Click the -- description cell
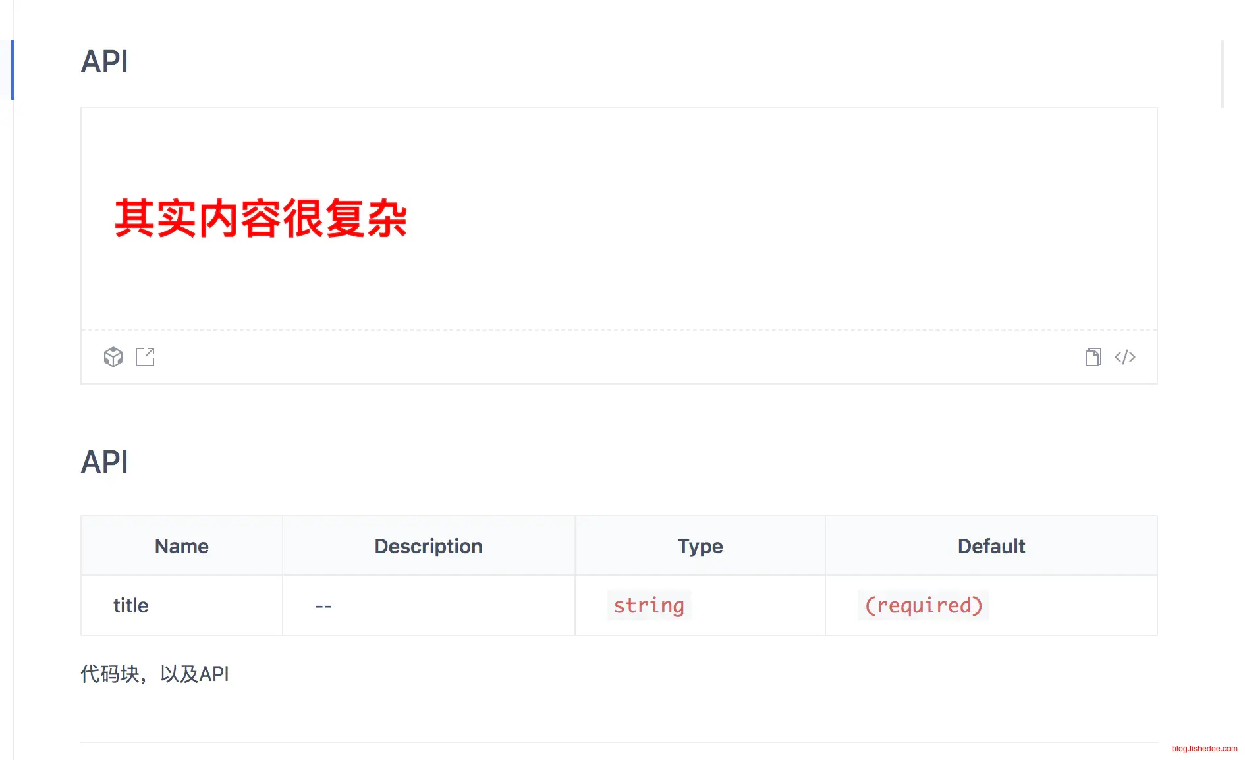The height and width of the screenshot is (760, 1245). point(323,606)
